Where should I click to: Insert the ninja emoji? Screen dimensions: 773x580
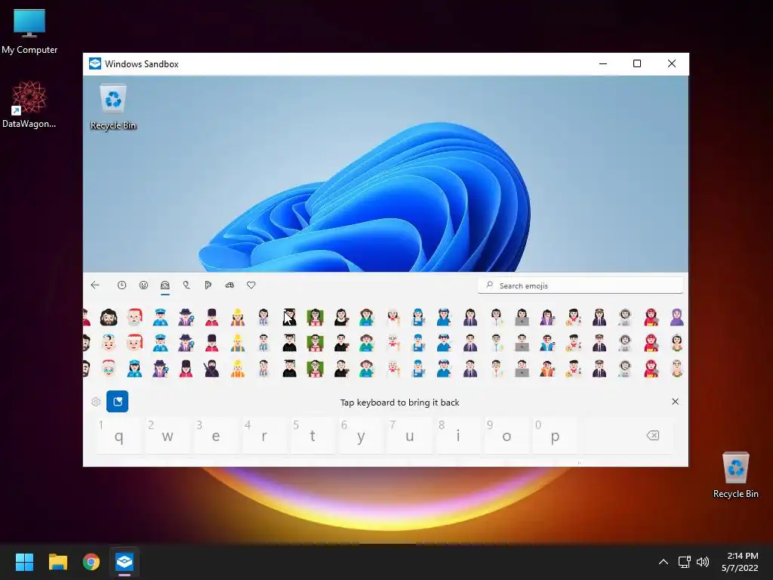click(211, 368)
